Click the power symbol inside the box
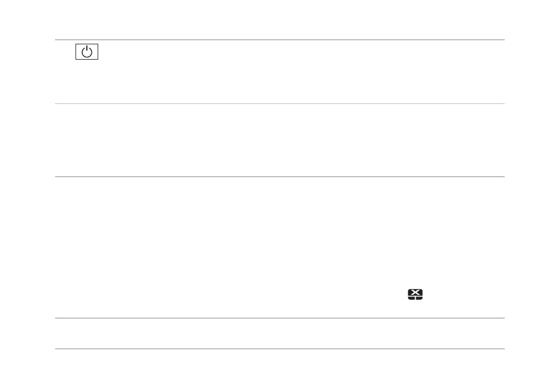The width and height of the screenshot is (541, 384). coord(87,52)
